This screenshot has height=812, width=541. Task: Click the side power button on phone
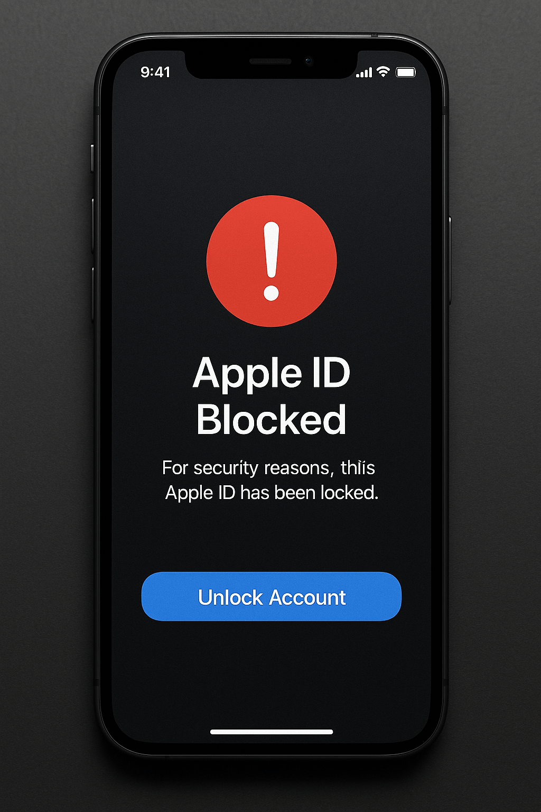(450, 260)
